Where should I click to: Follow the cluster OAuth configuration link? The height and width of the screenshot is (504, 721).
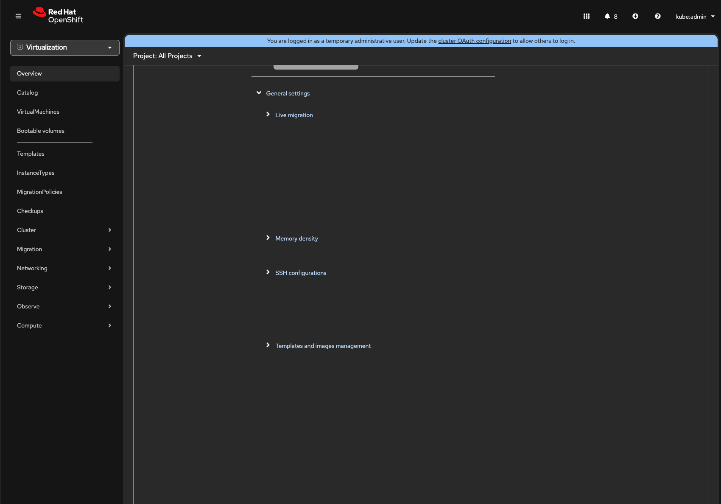coord(475,41)
